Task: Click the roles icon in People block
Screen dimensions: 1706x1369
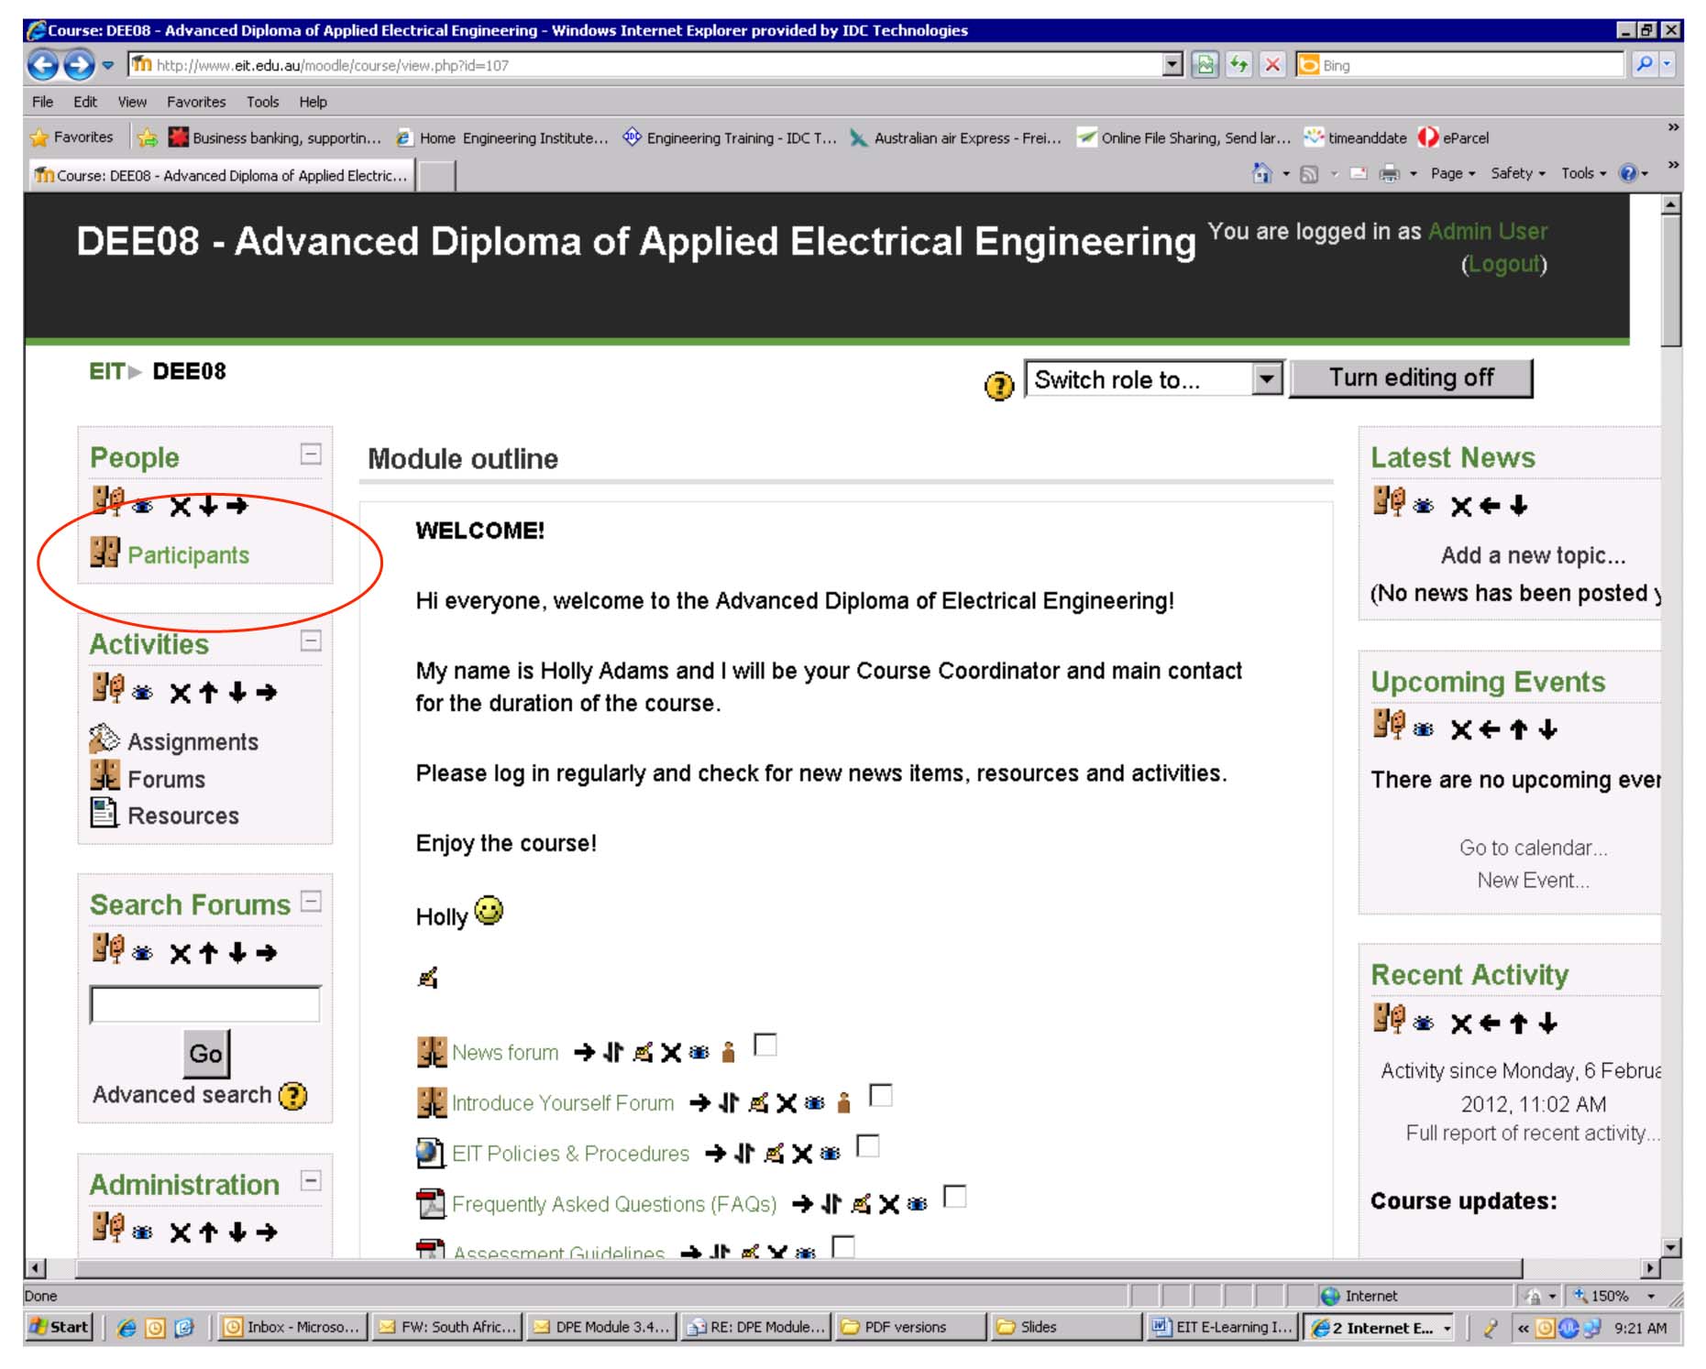Action: pos(107,502)
